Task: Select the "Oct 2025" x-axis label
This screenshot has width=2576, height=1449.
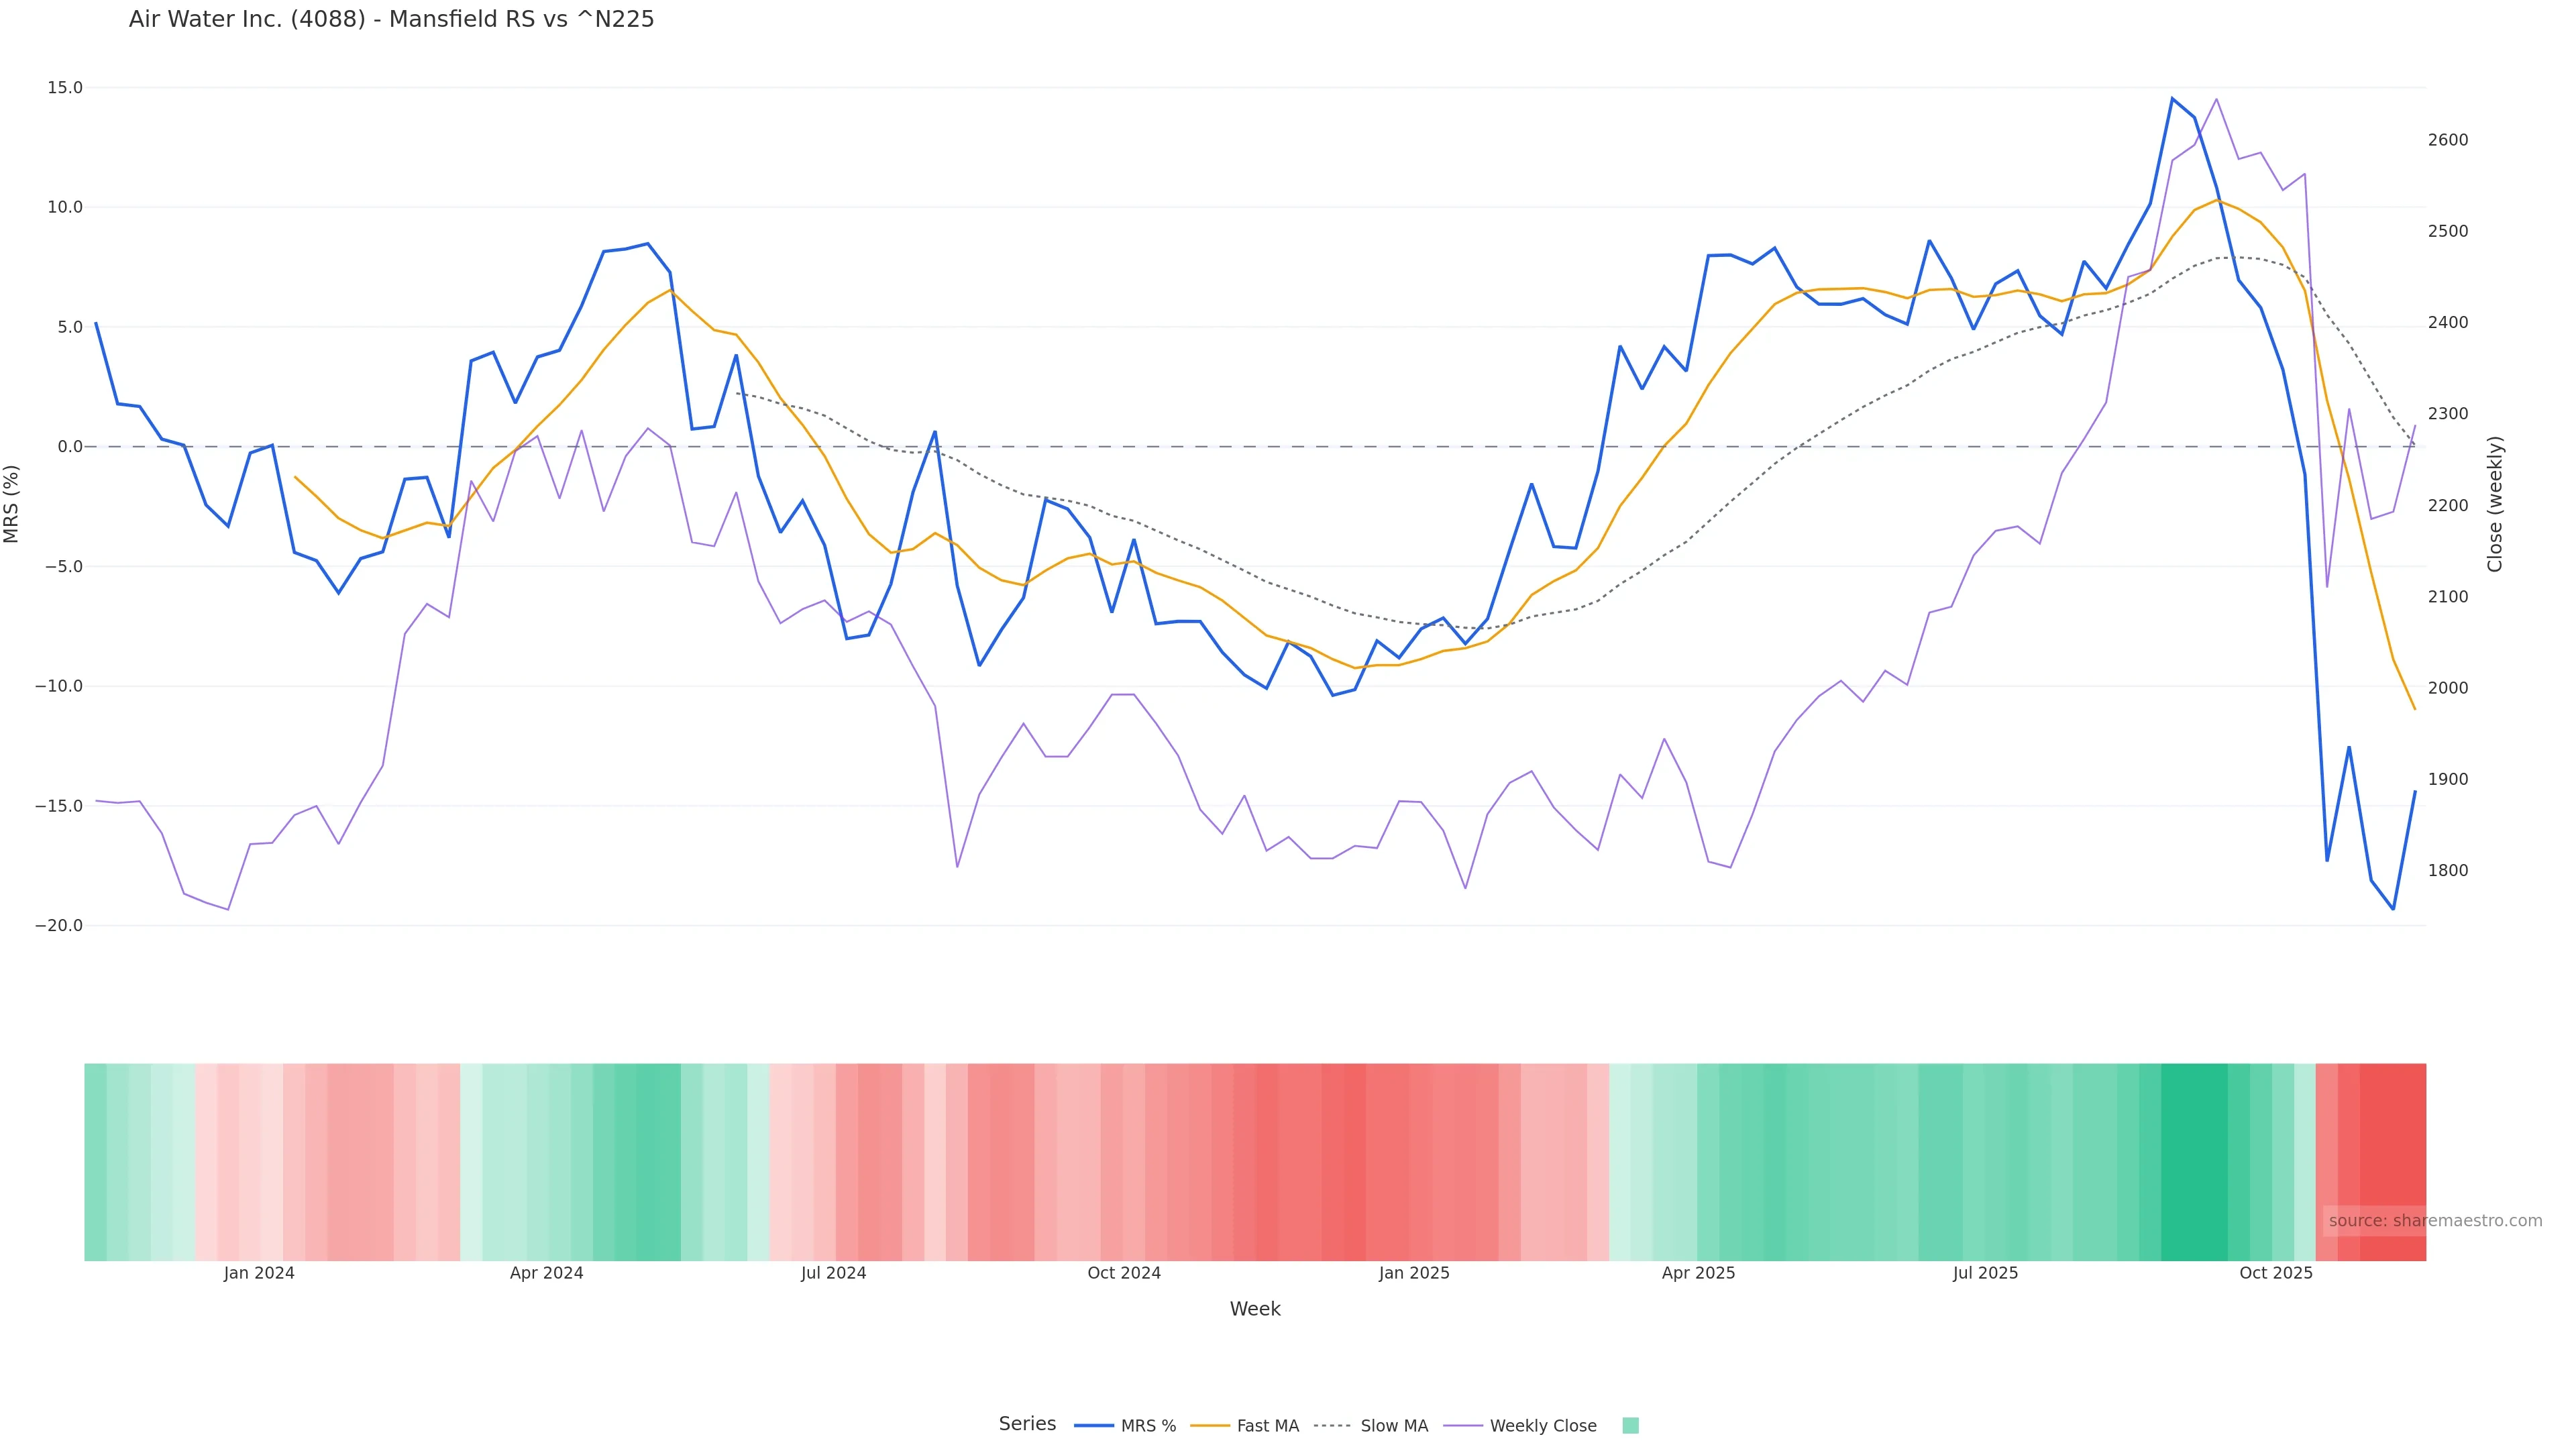Action: pos(2276,1273)
